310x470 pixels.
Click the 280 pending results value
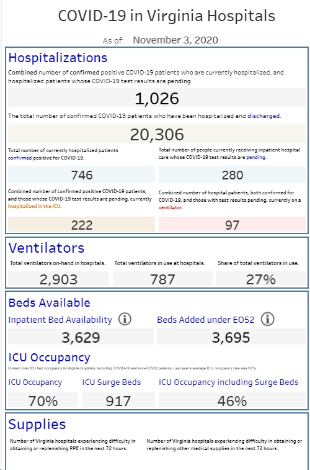point(232,174)
